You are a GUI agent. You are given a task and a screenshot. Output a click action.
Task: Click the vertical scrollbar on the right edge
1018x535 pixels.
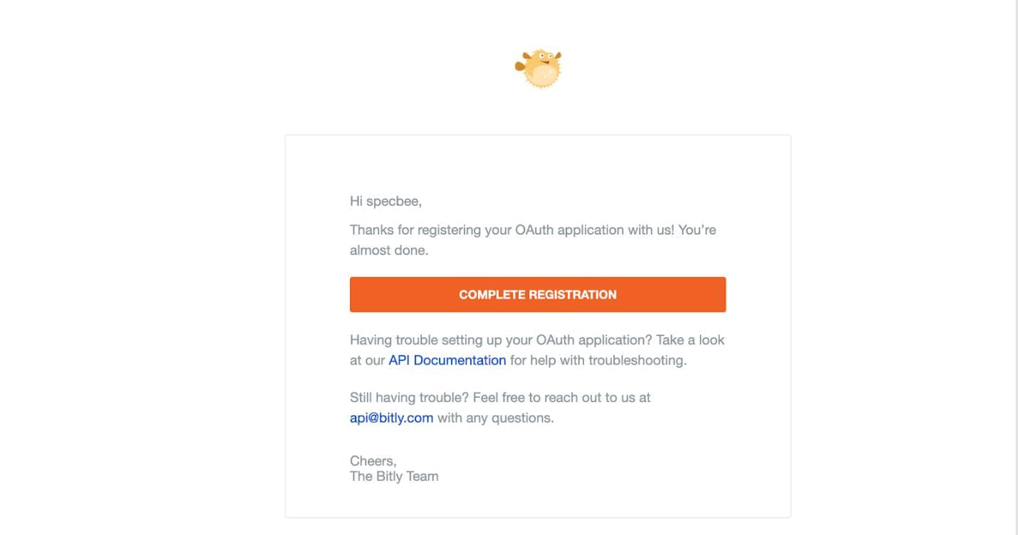coord(1017,267)
